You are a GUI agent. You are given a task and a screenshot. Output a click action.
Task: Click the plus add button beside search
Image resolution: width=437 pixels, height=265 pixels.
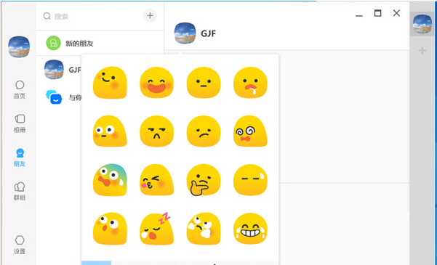point(150,15)
